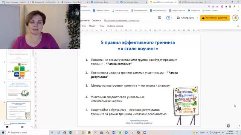241x135 pixels.
Task: Open WhatsApp from the taskbar
Action: 120,132
